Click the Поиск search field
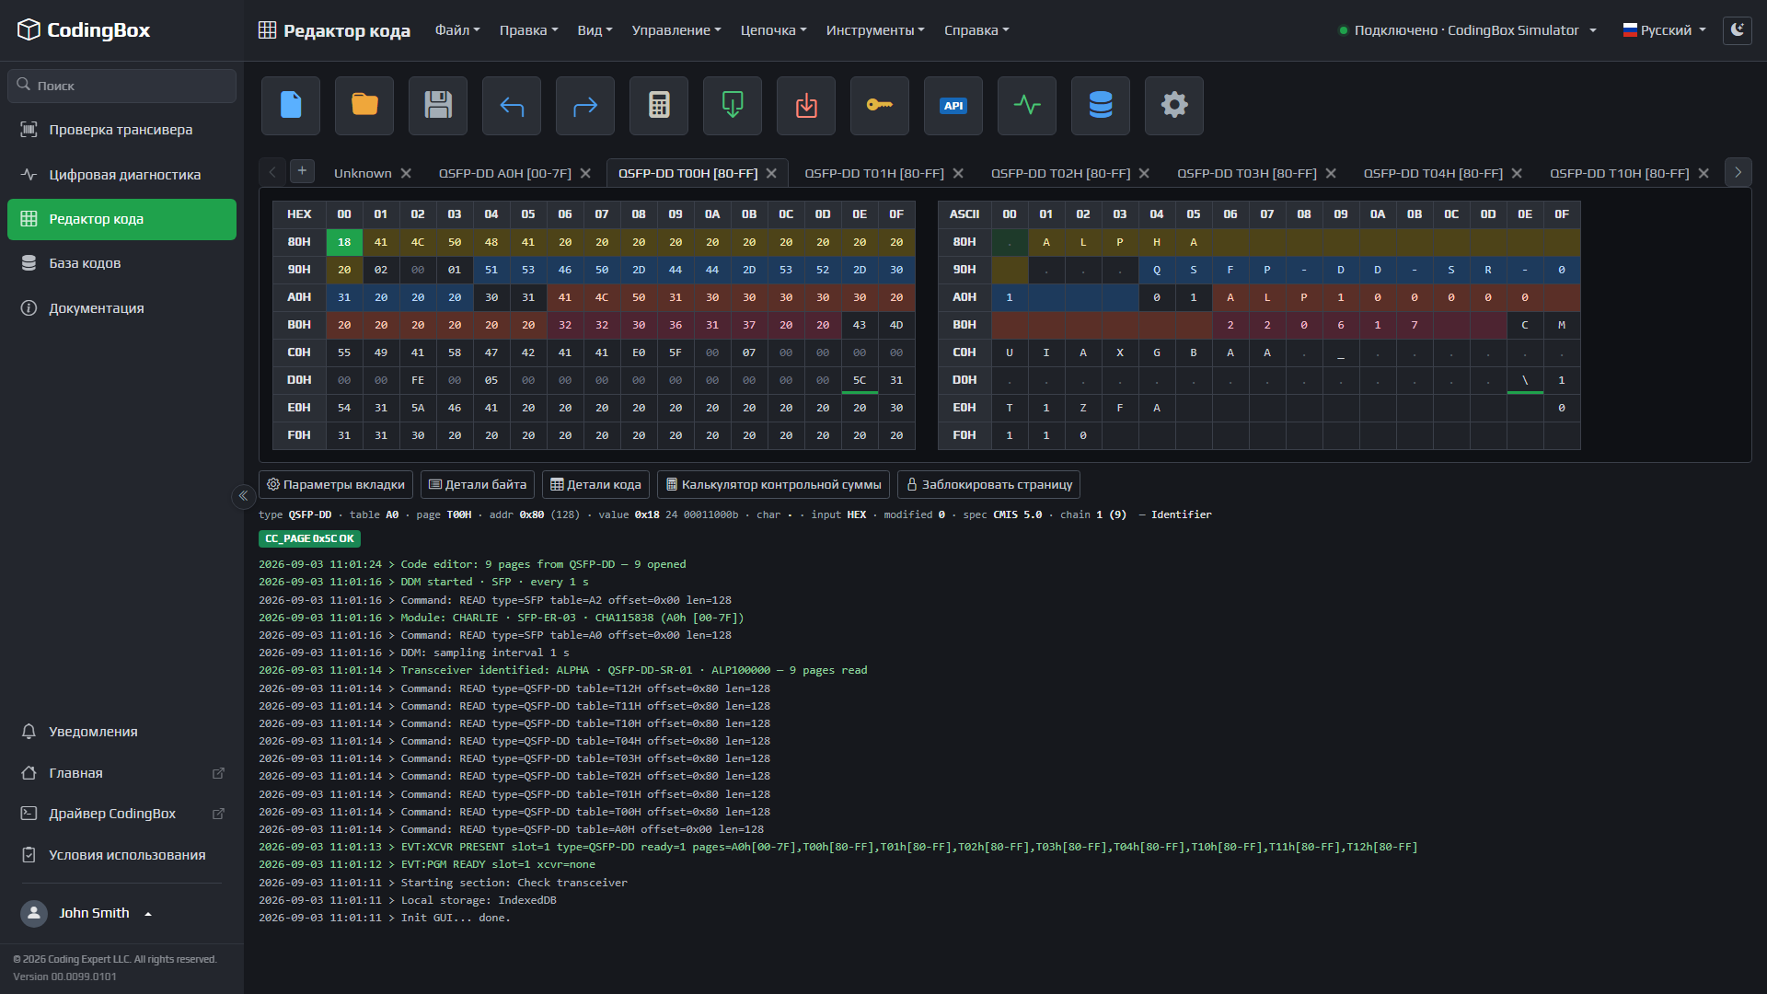This screenshot has width=1767, height=994. (x=121, y=86)
